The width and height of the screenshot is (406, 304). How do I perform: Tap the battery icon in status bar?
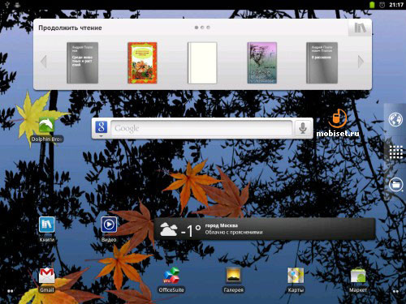tap(372, 5)
